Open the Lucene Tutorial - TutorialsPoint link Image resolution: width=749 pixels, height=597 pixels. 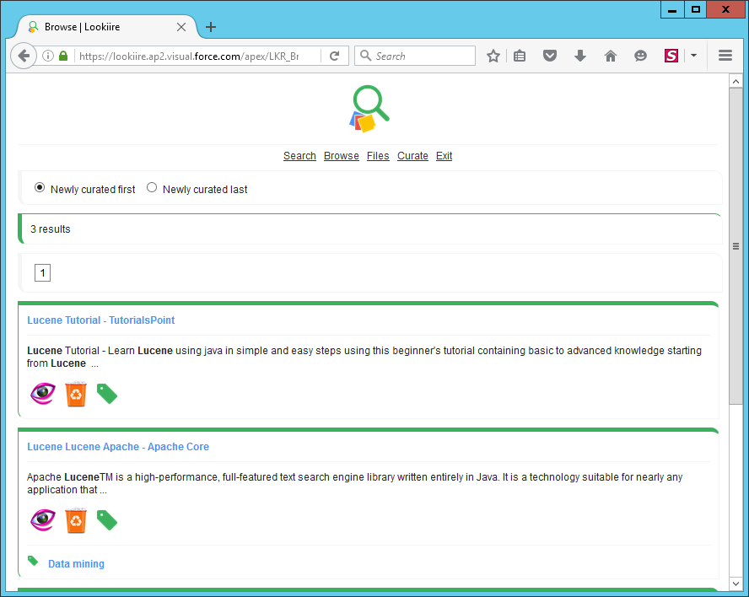[x=100, y=320]
